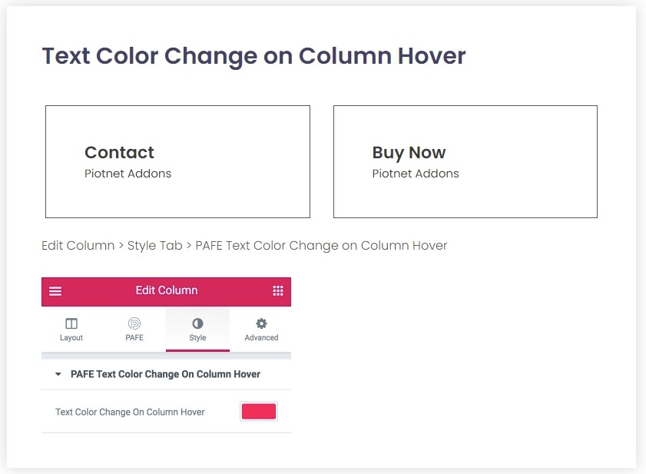646x474 pixels.
Task: Click the Contact heading text
Action: coord(119,152)
